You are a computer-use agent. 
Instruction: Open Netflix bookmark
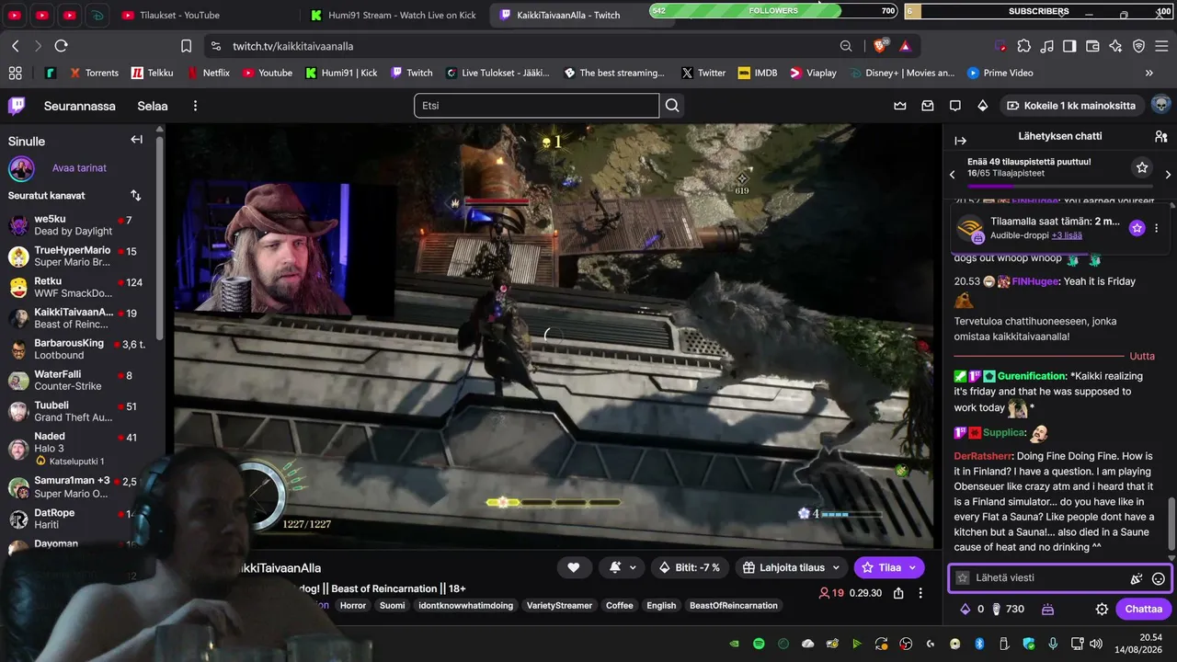coord(209,73)
